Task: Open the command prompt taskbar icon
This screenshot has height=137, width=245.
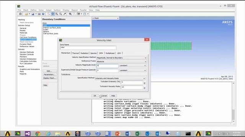Action: (x=188, y=134)
